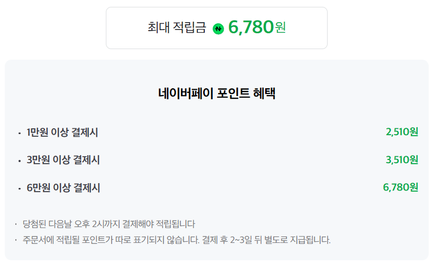Click the bullet before 3만원 이상 결제시

click(x=20, y=161)
